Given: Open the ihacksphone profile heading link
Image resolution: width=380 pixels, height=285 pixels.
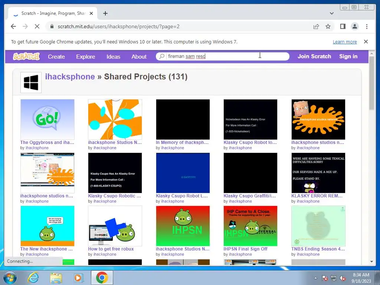Looking at the screenshot, I should [x=70, y=76].
